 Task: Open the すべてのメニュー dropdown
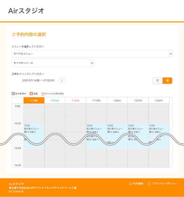[92, 54]
